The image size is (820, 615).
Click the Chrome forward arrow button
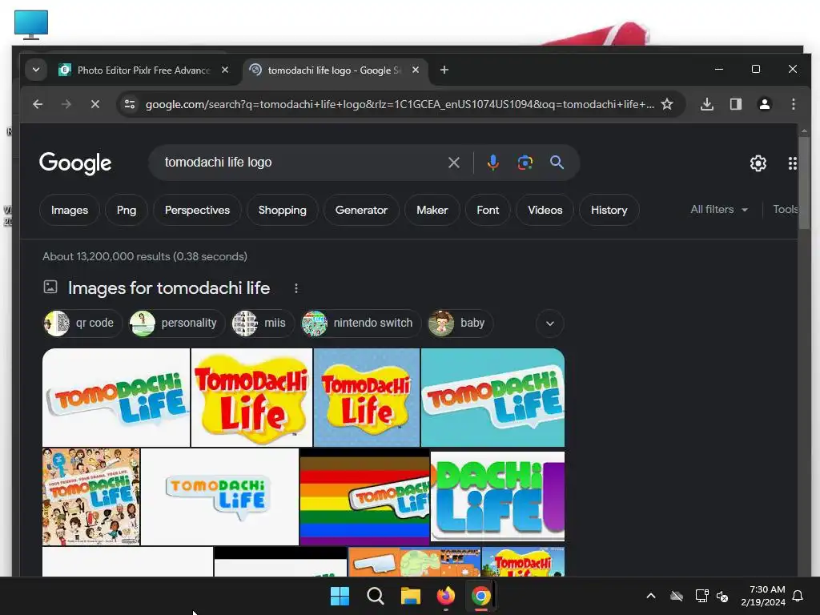pos(66,104)
